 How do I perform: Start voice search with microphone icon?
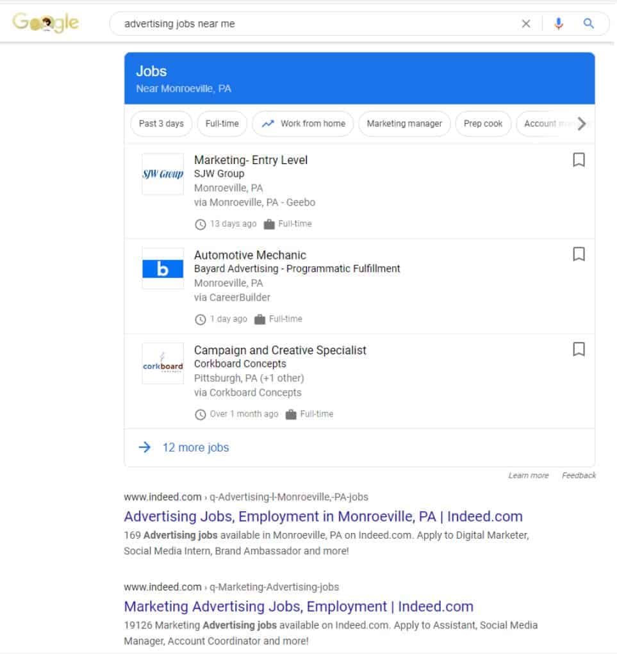pyautogui.click(x=559, y=24)
